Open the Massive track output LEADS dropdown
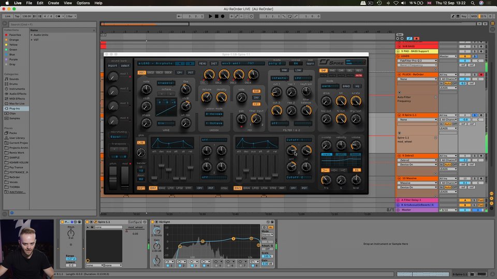497x279 pixels. click(448, 192)
